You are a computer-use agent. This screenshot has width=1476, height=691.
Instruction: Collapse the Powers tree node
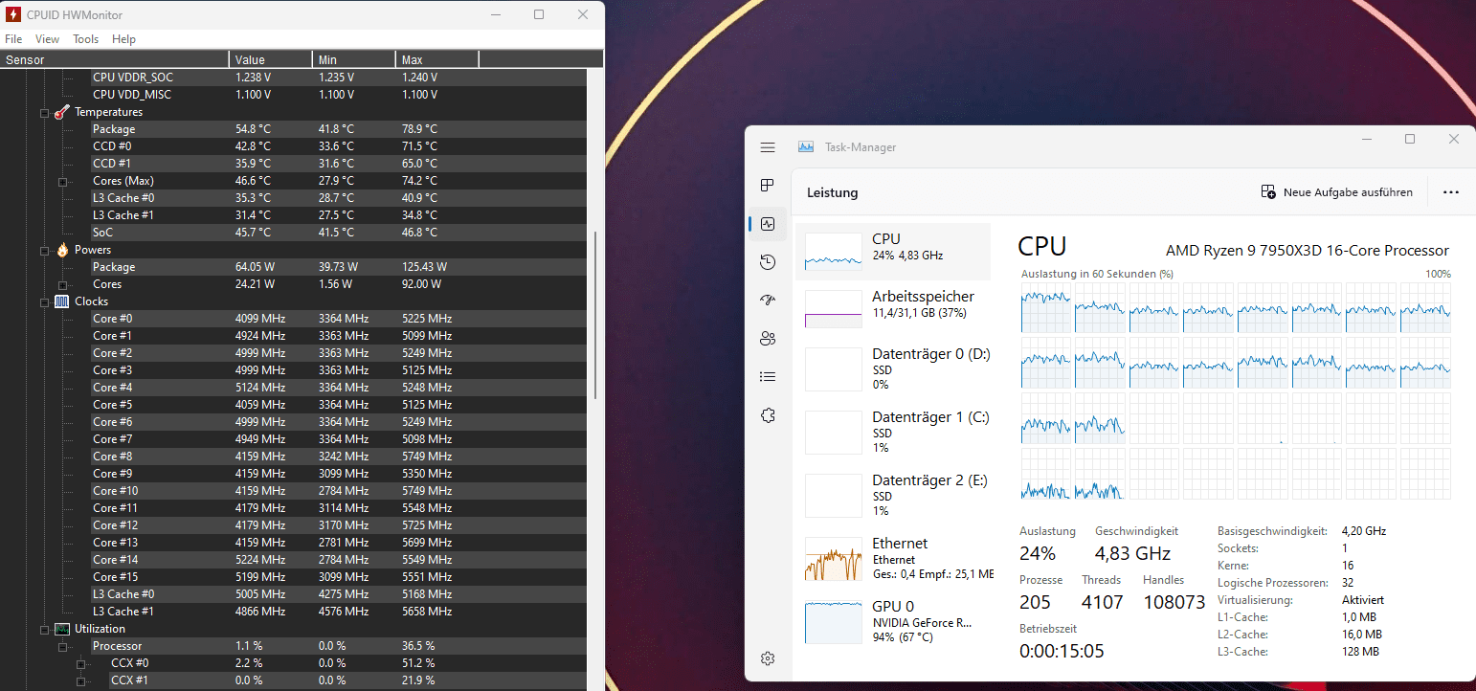tap(44, 251)
